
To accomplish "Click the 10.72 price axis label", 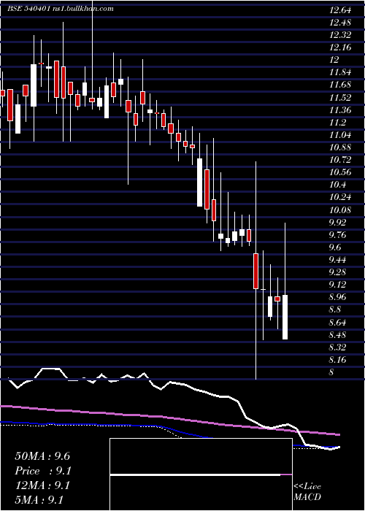I will [340, 160].
